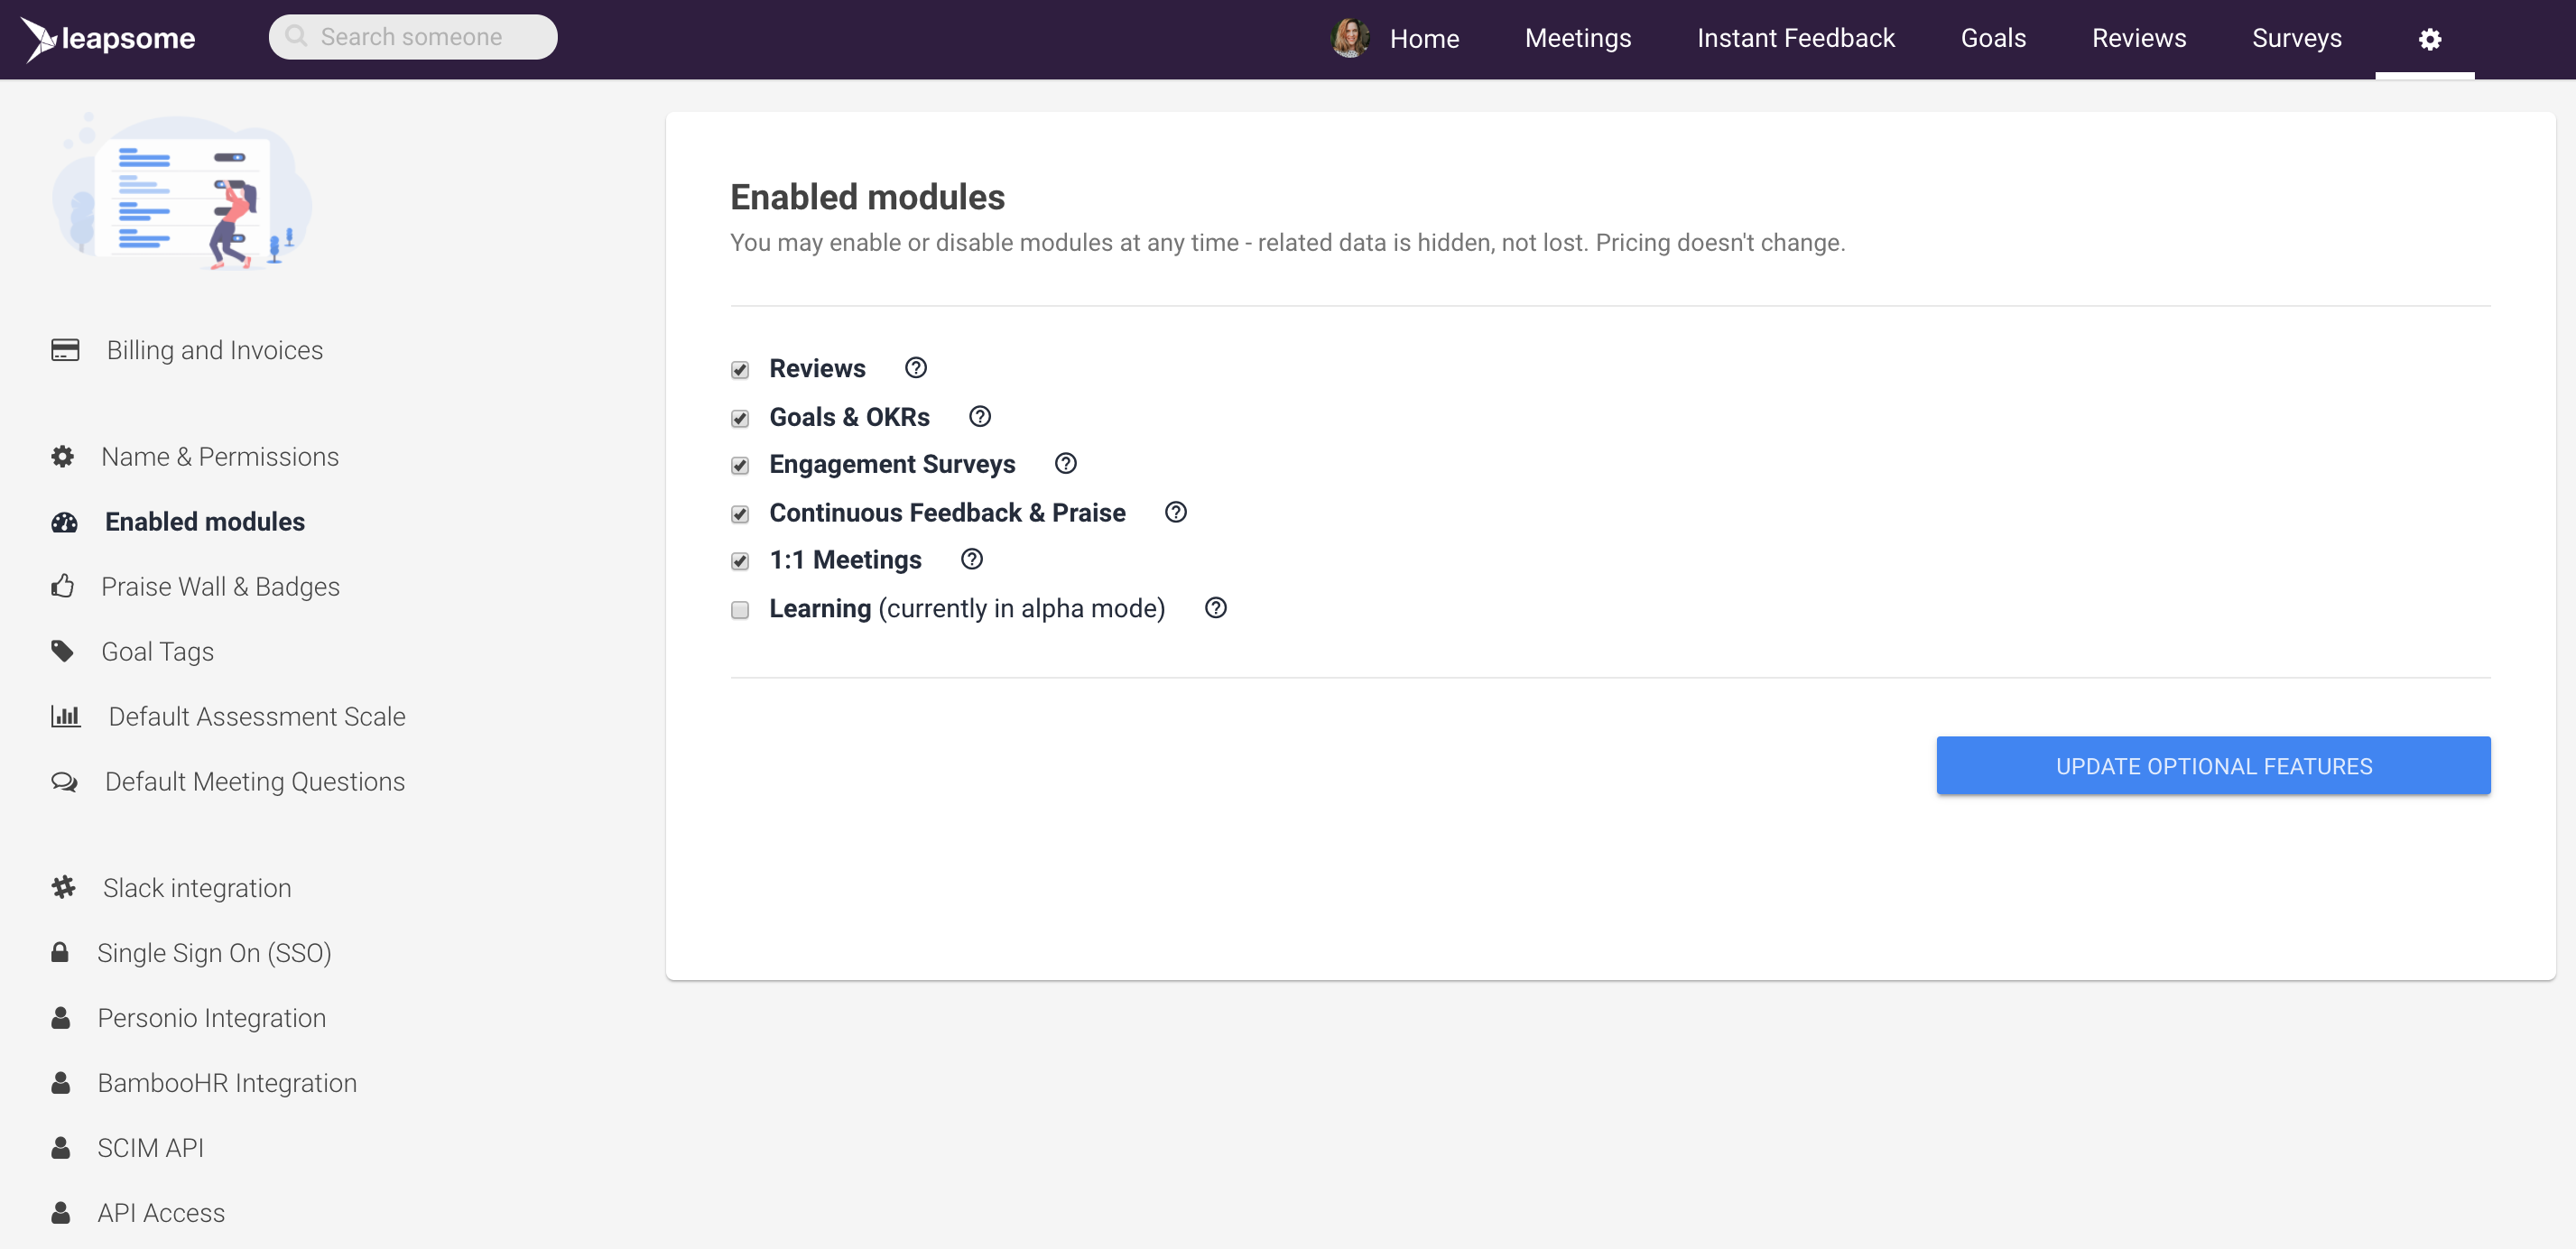
Task: Open settings via the gear icon
Action: click(2429, 39)
